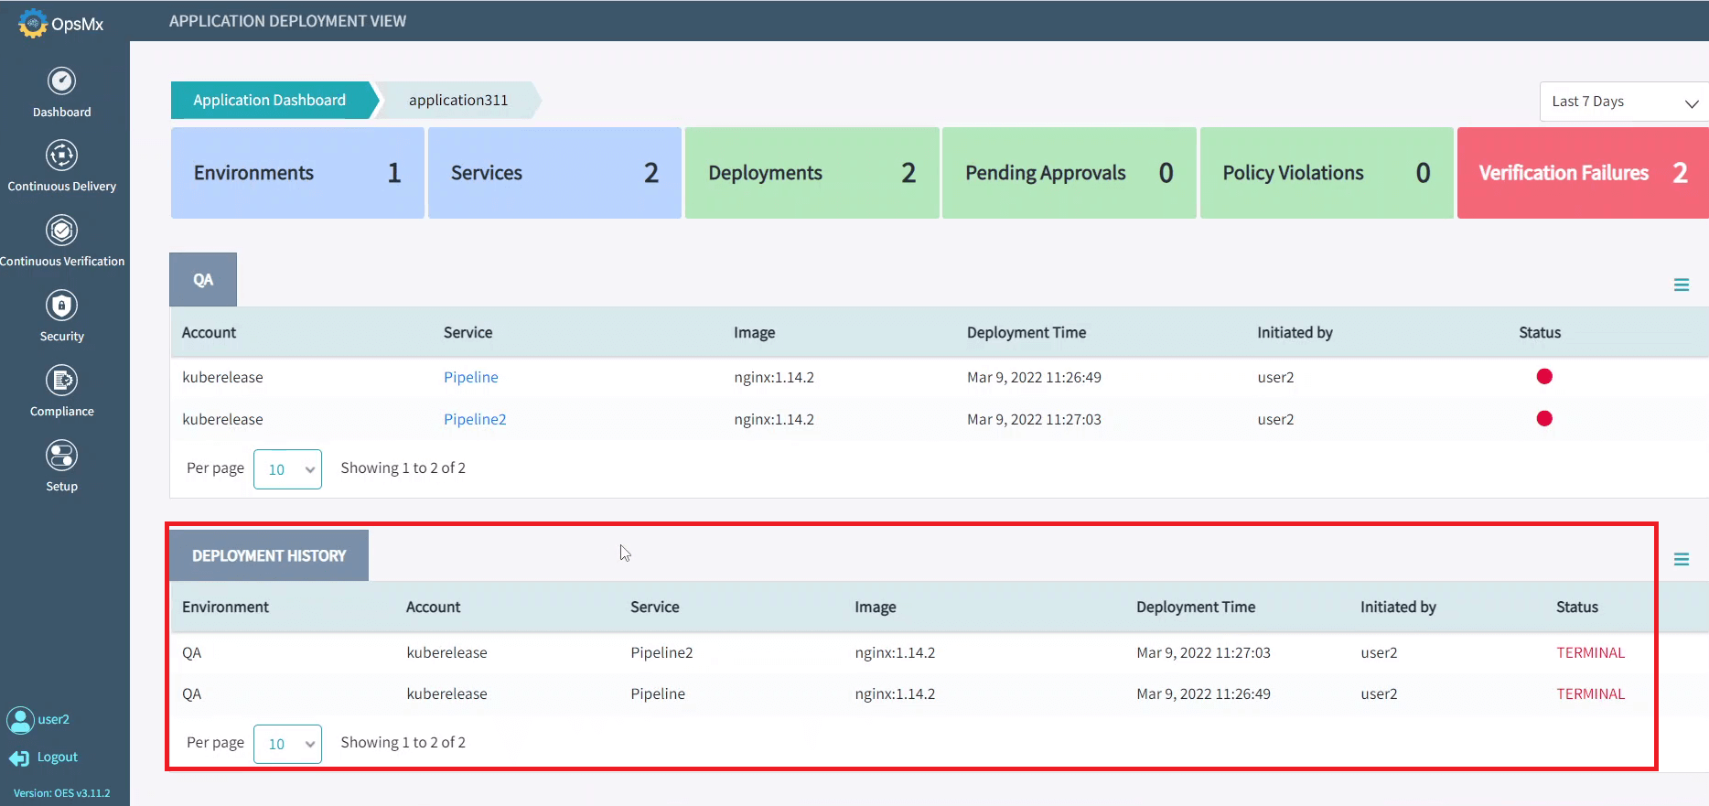The width and height of the screenshot is (1709, 806).
Task: Click the Policy Violations card
Action: point(1327,173)
